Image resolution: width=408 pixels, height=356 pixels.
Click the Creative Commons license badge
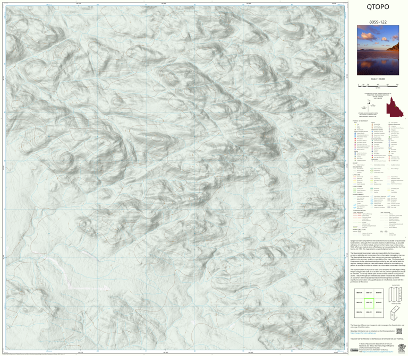click(x=354, y=350)
